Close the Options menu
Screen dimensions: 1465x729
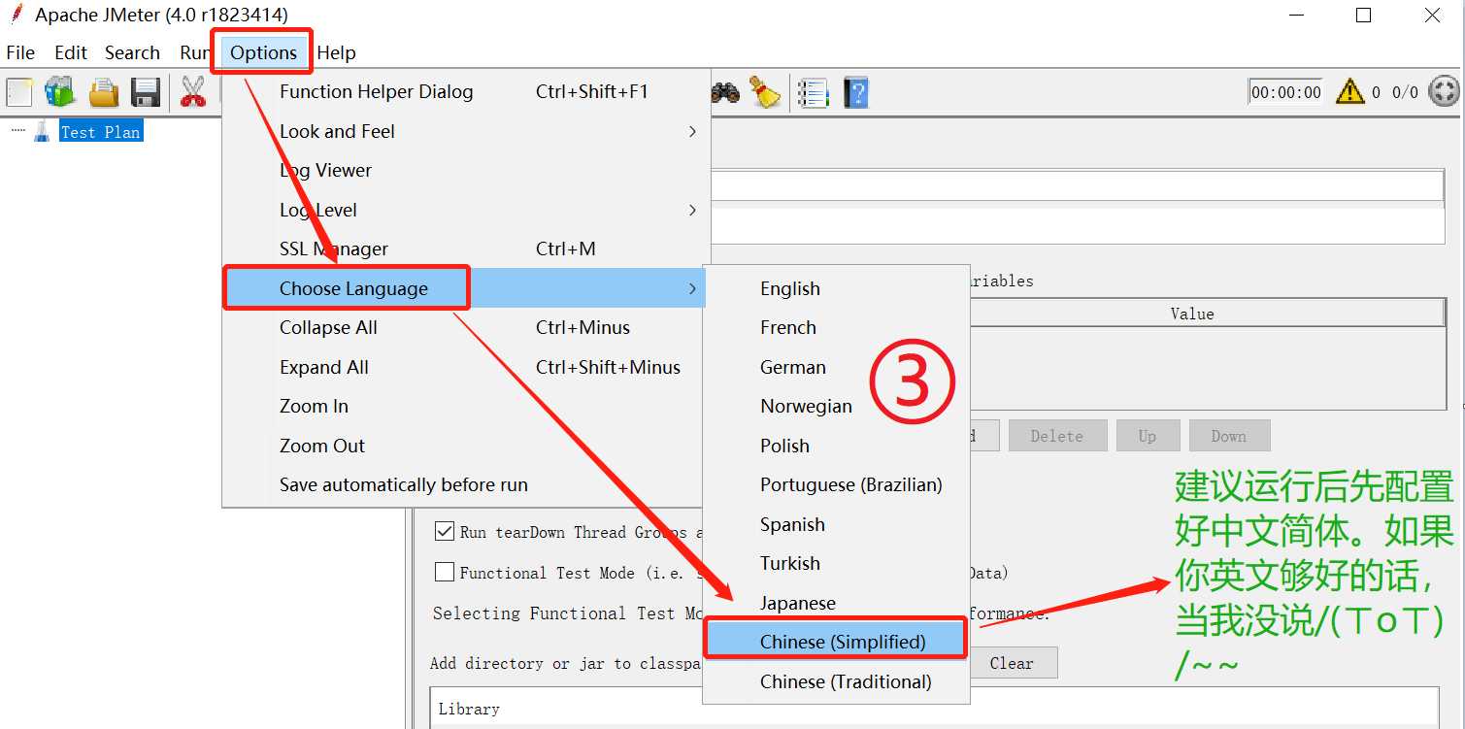[263, 52]
